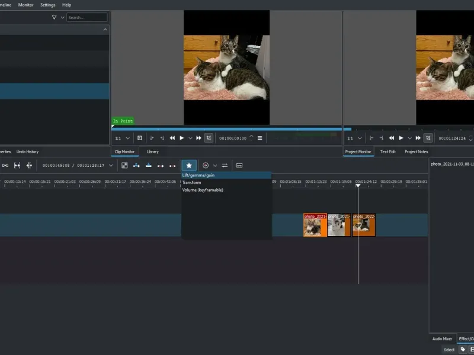The height and width of the screenshot is (355, 474).
Task: Click the Clip Monitor set zone out icon
Action: pos(162,138)
